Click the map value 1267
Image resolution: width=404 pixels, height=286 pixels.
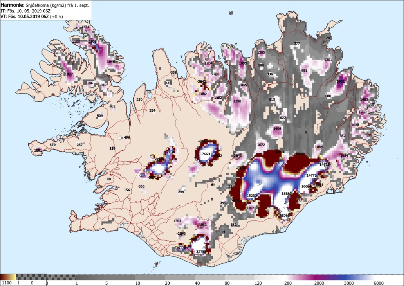pyautogui.click(x=250, y=208)
